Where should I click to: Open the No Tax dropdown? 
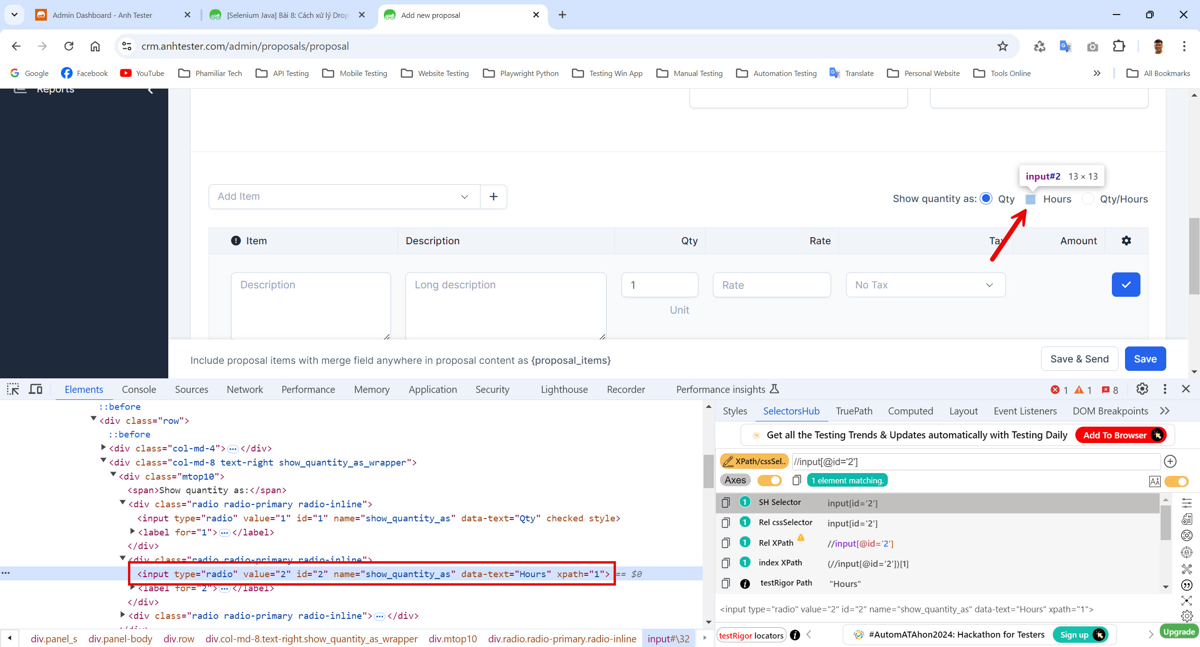click(x=923, y=285)
